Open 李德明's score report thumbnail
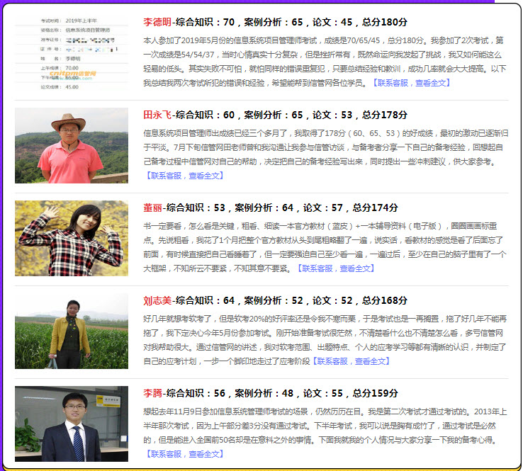Viewport: 523px width, 471px height. click(72, 53)
